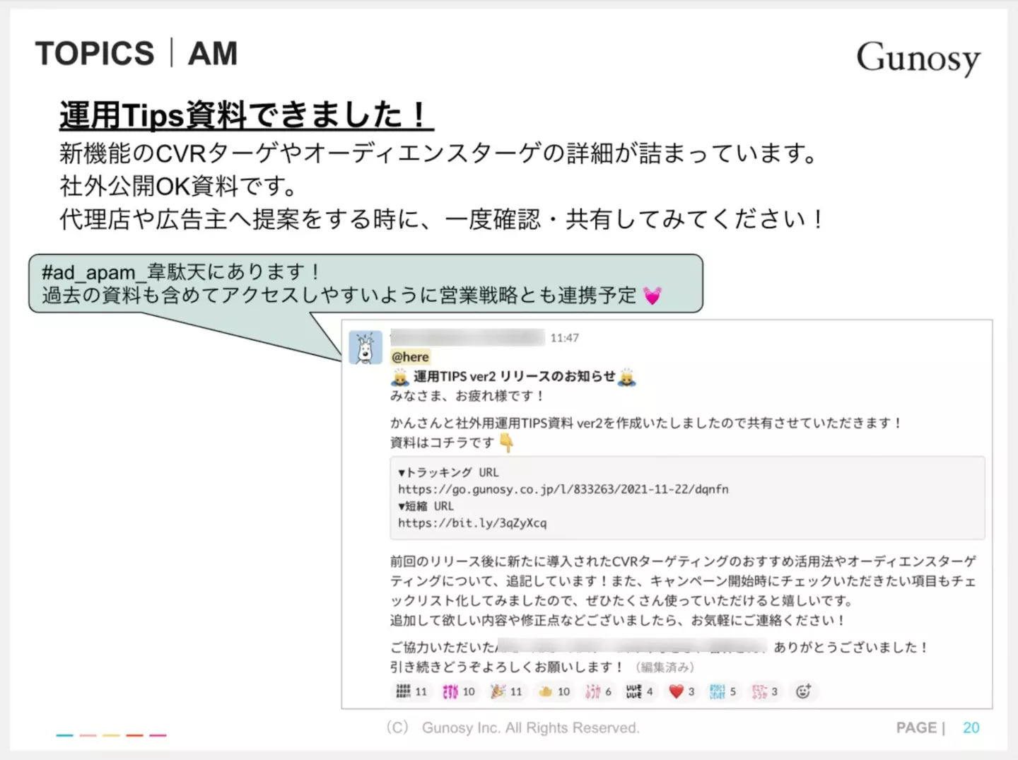
Task: Click the light pink text reaction with count 3
Action: click(765, 691)
